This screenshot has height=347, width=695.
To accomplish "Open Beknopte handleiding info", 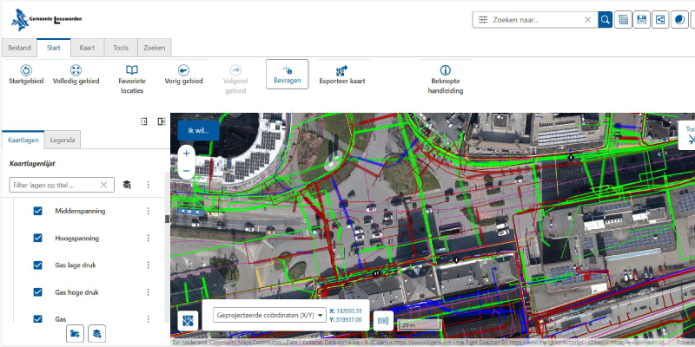I will coord(446,70).
